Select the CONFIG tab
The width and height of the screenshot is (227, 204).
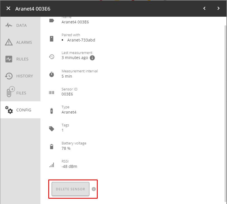(20, 110)
